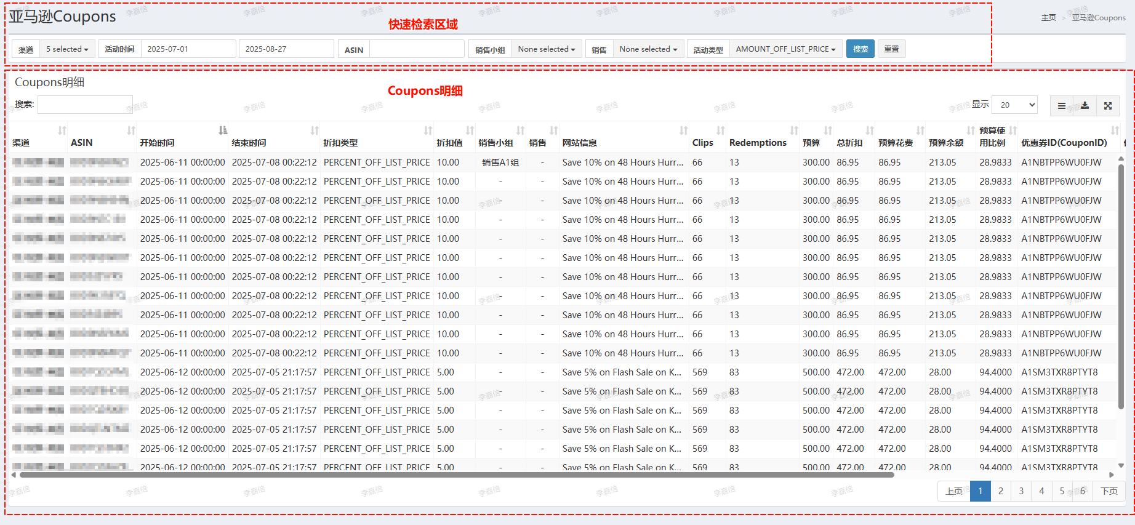Screen dimensions: 1135x525
Task: Click the 网站信息 column header text
Action: (579, 143)
